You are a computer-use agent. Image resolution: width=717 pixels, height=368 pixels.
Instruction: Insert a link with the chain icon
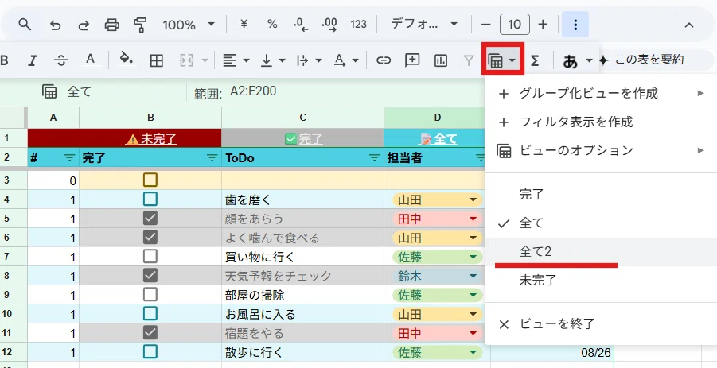coord(384,60)
